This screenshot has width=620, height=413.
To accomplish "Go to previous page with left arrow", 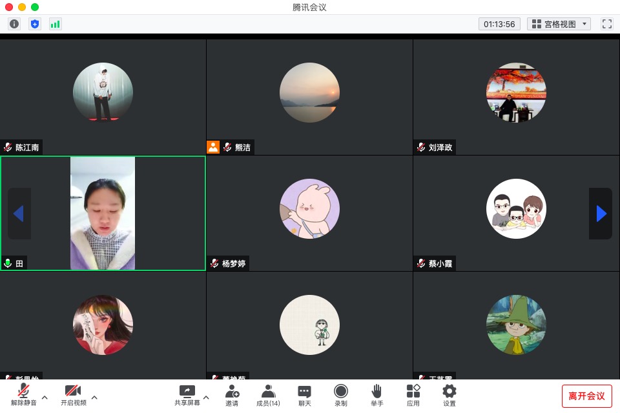I will point(19,214).
